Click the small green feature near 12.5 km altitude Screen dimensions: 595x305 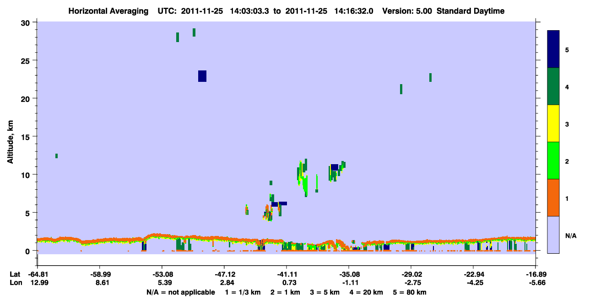[56, 156]
